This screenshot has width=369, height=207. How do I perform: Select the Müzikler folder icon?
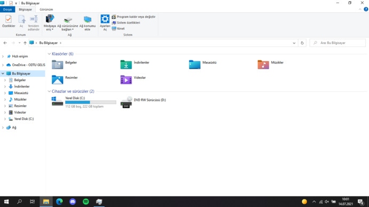pyautogui.click(x=263, y=65)
